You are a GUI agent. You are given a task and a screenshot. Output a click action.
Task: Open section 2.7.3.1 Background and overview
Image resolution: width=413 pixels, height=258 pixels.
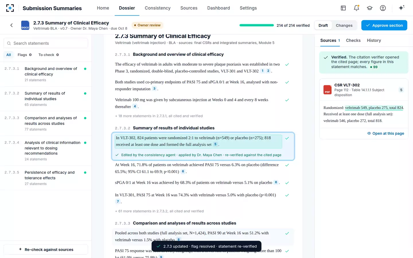tap(46, 74)
